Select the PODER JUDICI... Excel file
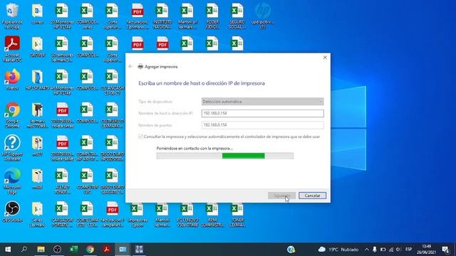 click(212, 16)
